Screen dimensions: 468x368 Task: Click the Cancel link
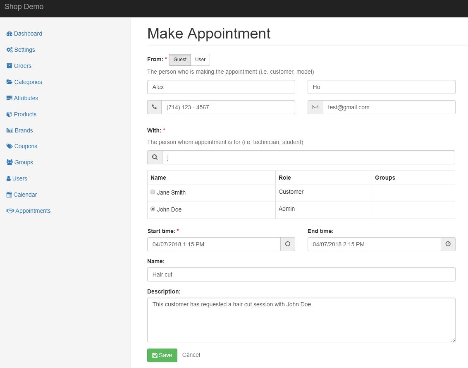tap(191, 355)
